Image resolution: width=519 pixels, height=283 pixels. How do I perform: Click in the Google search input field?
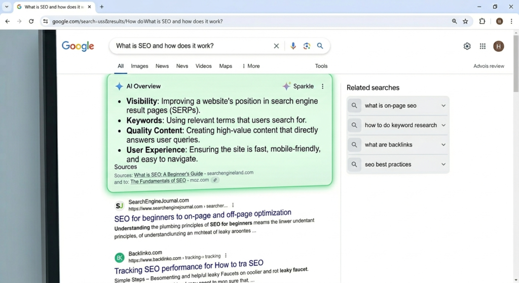click(x=192, y=46)
